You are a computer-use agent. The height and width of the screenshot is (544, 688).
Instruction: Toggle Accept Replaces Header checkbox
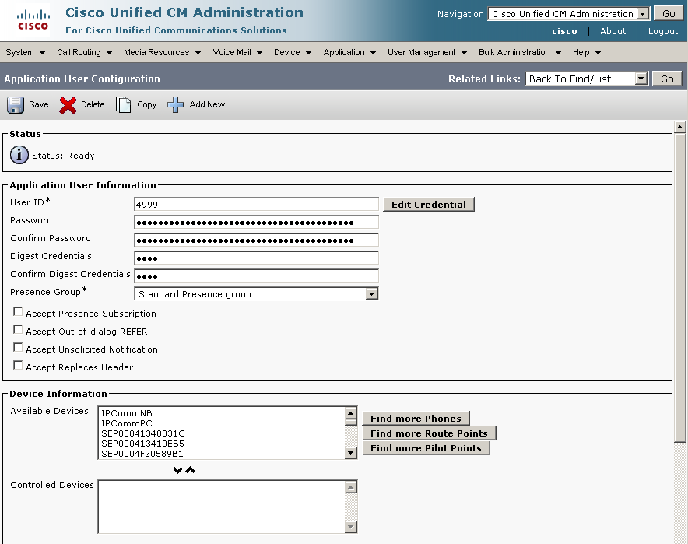click(x=18, y=366)
